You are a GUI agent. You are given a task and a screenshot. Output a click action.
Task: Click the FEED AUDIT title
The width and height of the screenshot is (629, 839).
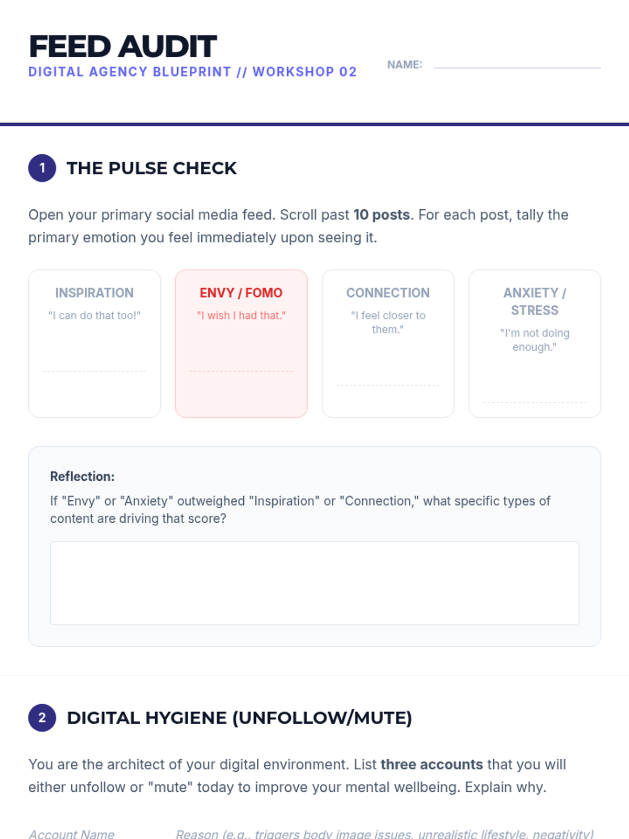[x=123, y=46]
